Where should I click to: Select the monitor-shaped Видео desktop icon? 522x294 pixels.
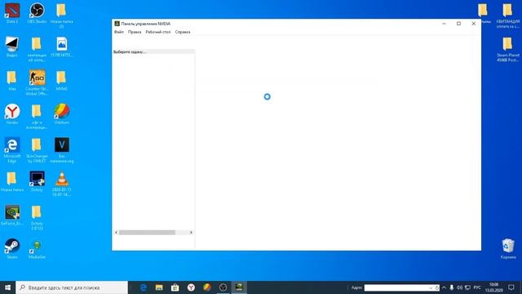12,47
